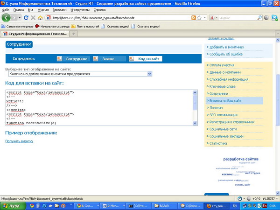Reload the page with the Refresh icon

(x=26, y=18)
